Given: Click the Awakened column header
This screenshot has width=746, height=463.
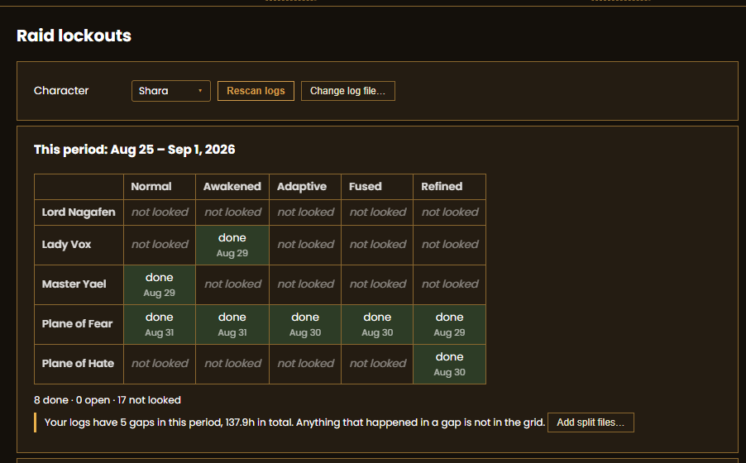Looking at the screenshot, I should pos(232,187).
